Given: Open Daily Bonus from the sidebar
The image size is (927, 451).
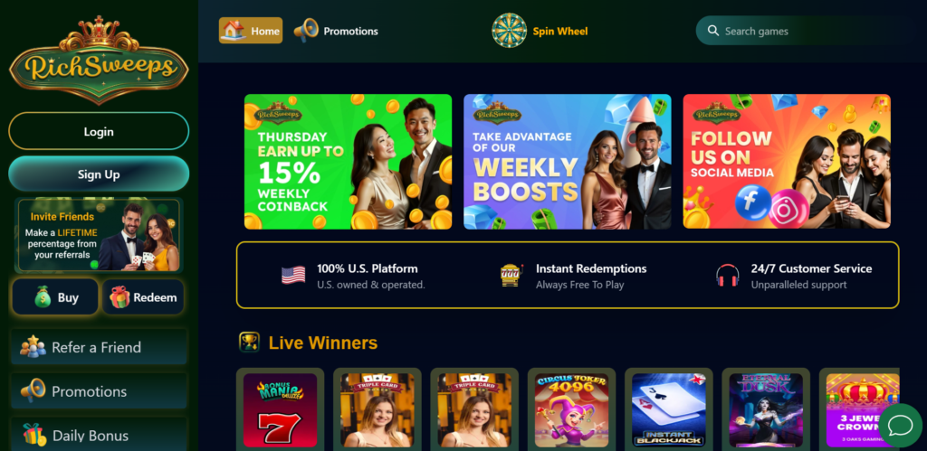Looking at the screenshot, I should pyautogui.click(x=99, y=436).
